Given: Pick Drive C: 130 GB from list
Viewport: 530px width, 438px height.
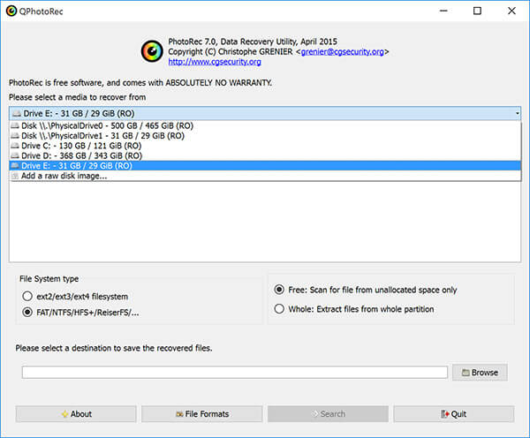Looking at the screenshot, I should tap(265, 146).
